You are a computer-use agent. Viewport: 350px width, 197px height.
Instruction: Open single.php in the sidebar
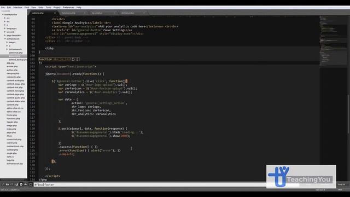11,153
